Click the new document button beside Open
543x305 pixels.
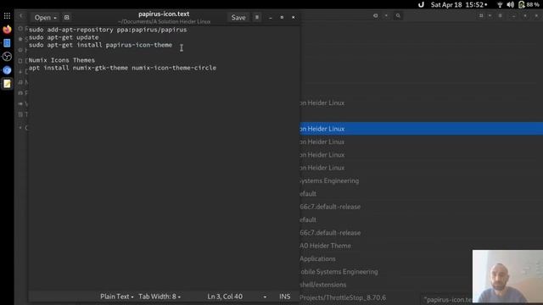coord(66,17)
